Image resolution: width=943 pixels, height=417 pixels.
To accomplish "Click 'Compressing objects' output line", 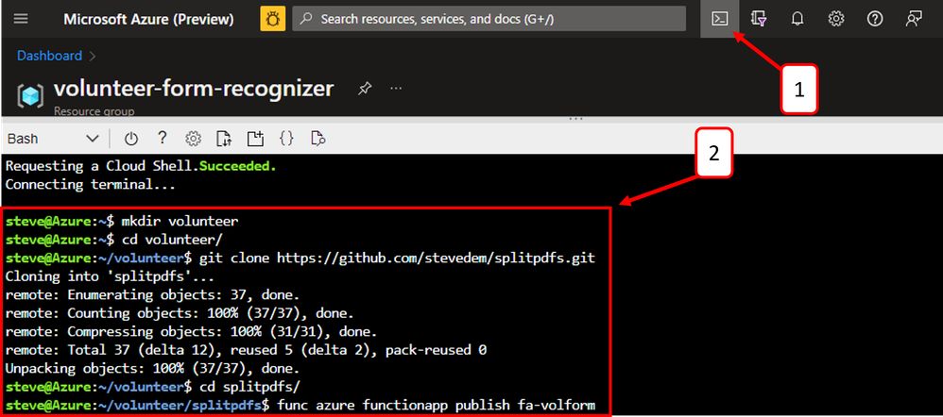I will (191, 332).
